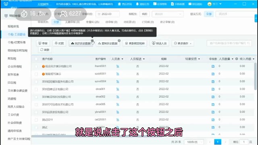The width and height of the screenshot is (258, 145).
Task: Open 在线帮助 online help in top bar
Action: coord(160,4)
